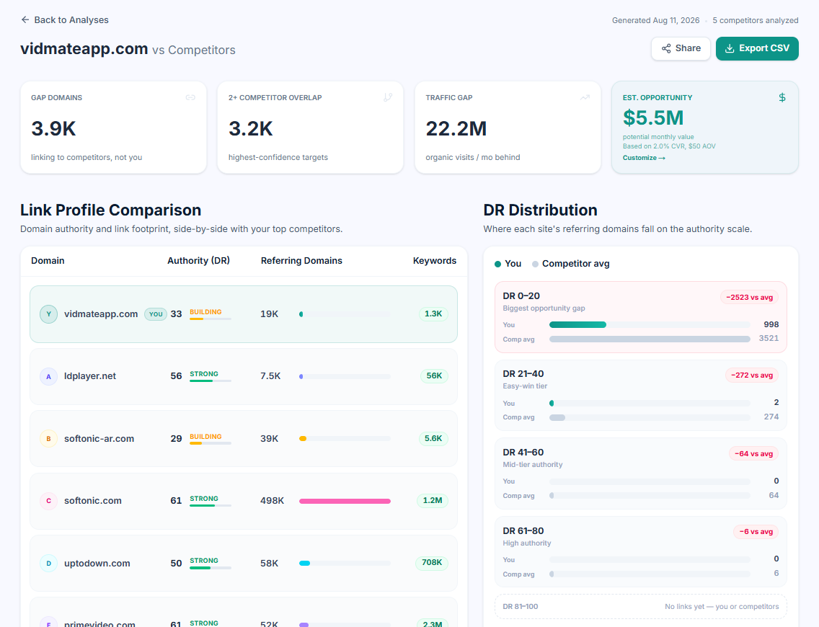This screenshot has width=819, height=627.
Task: Click the 5.6K keywords badge
Action: [433, 438]
